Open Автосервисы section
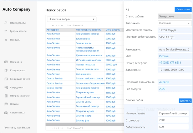The image size is (193, 133). pyautogui.click(x=17, y=113)
